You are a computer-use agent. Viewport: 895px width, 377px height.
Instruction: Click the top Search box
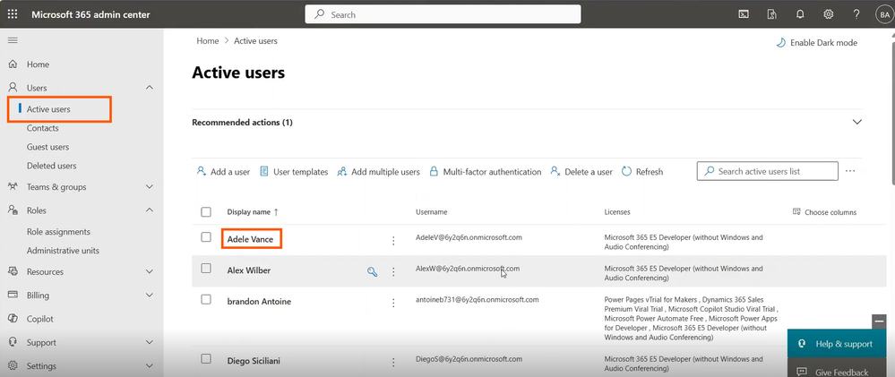pos(443,14)
